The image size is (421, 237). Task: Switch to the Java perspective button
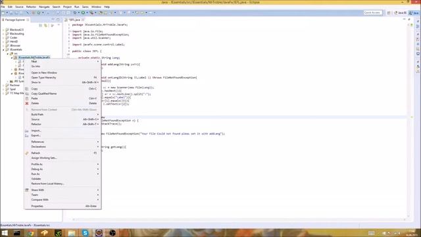pyautogui.click(x=414, y=13)
